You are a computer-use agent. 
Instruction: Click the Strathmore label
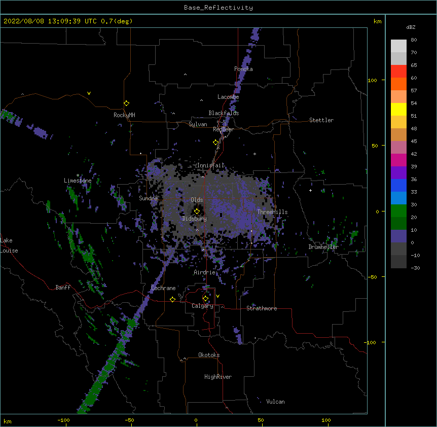(262, 308)
